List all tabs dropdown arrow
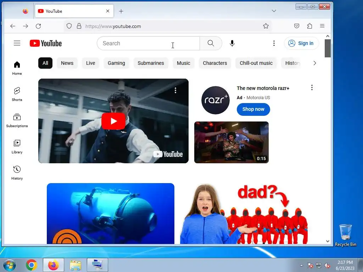 click(x=274, y=11)
